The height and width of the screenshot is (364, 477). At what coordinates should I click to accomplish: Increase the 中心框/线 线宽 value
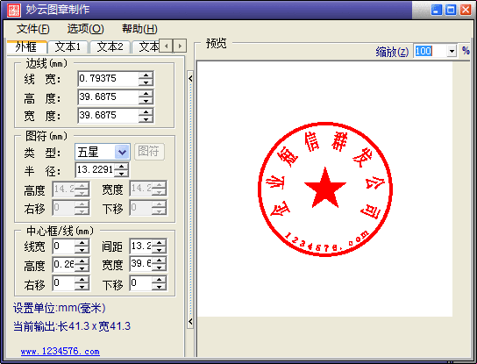(82, 243)
